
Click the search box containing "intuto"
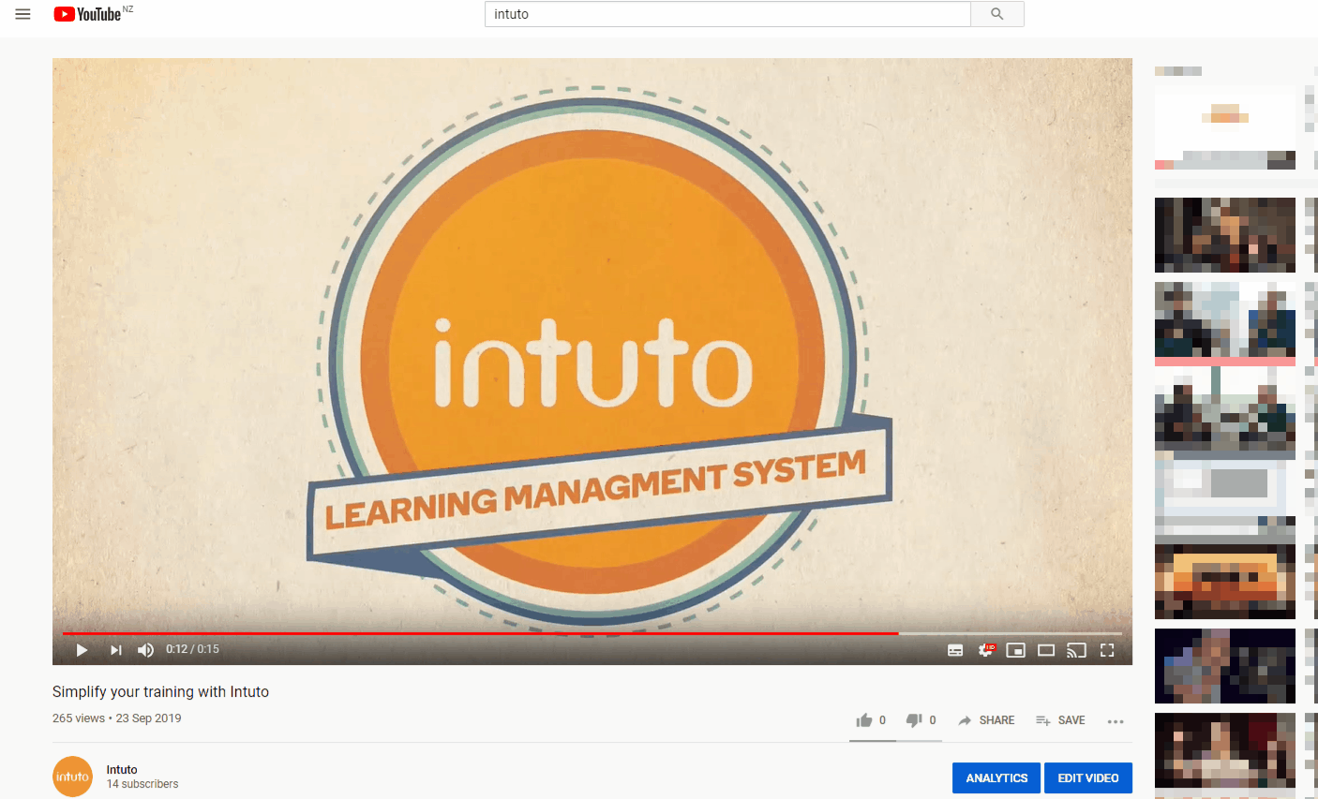[x=727, y=14]
